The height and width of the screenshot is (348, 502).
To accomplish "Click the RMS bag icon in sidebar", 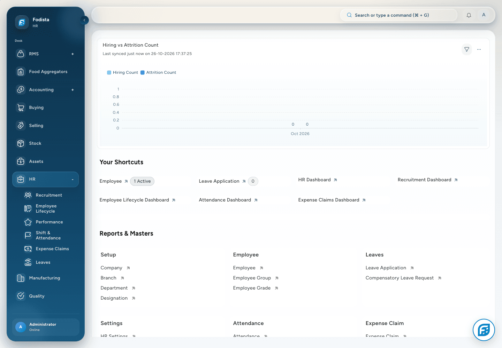I will click(x=21, y=54).
